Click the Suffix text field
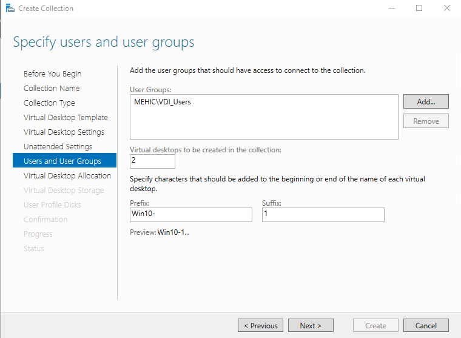The height and width of the screenshot is (338, 461). pyautogui.click(x=323, y=215)
